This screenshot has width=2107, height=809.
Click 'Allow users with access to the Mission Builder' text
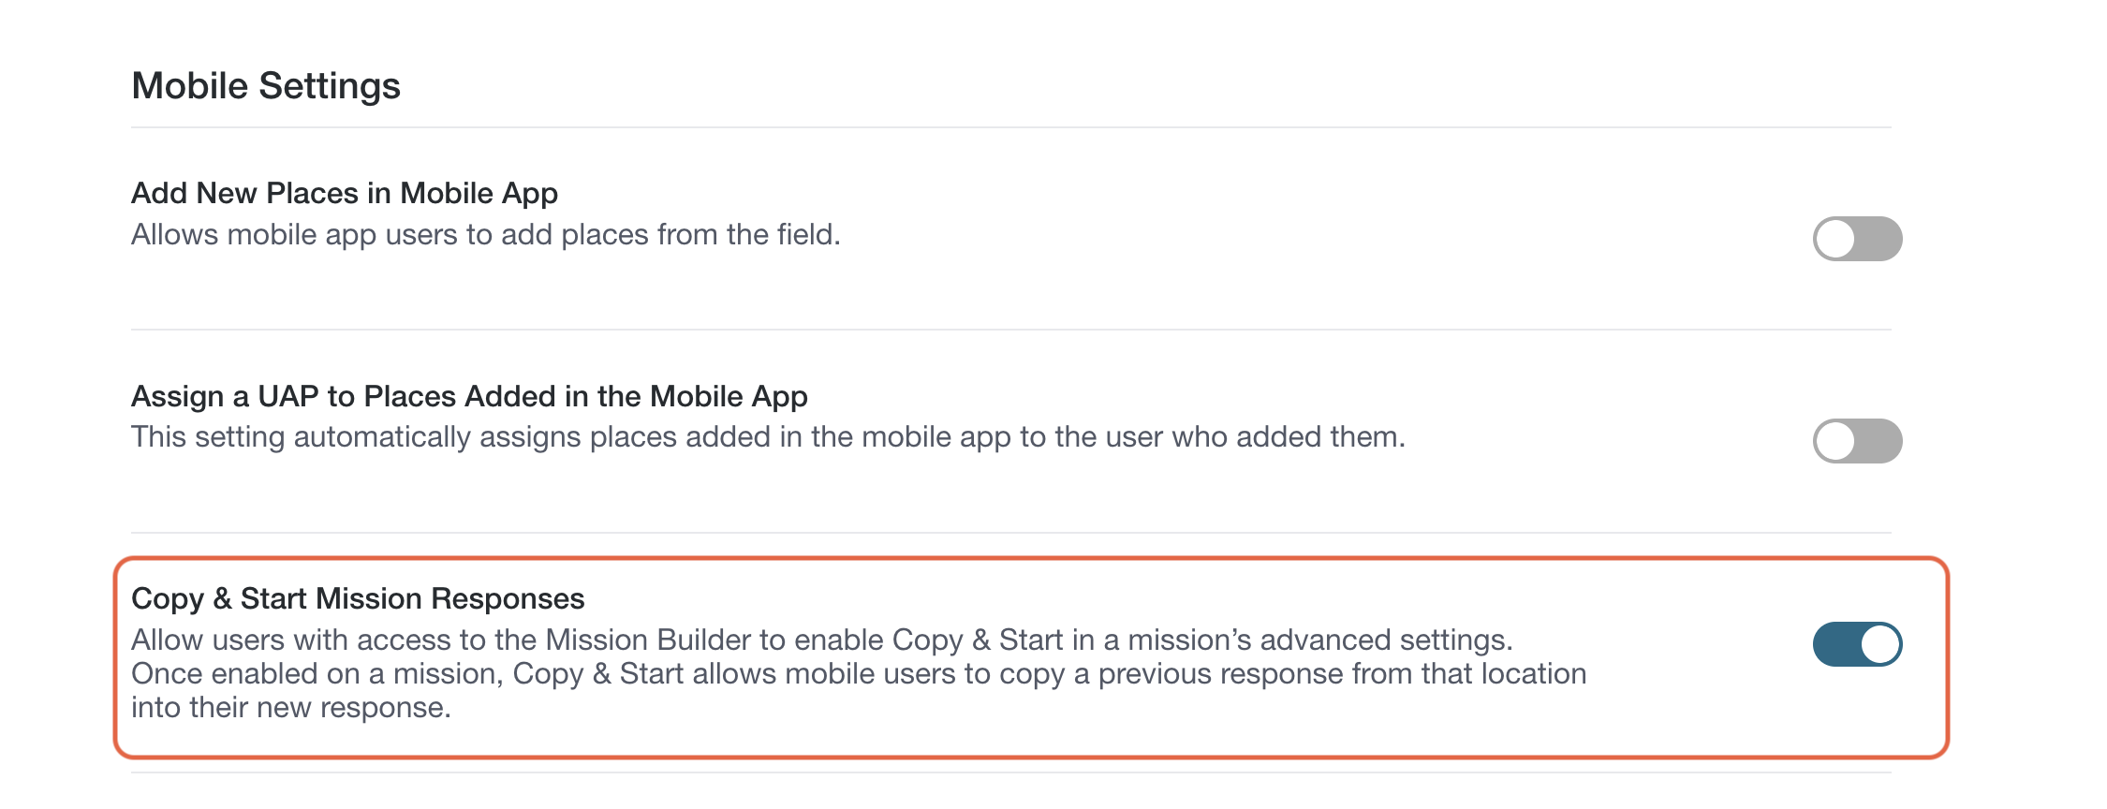pyautogui.click(x=822, y=640)
